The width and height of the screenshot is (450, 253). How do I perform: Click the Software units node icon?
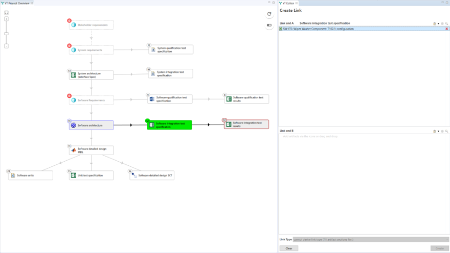pyautogui.click(x=13, y=175)
